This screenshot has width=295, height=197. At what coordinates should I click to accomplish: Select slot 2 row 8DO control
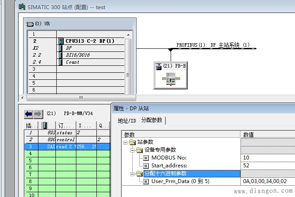[x=67, y=140]
